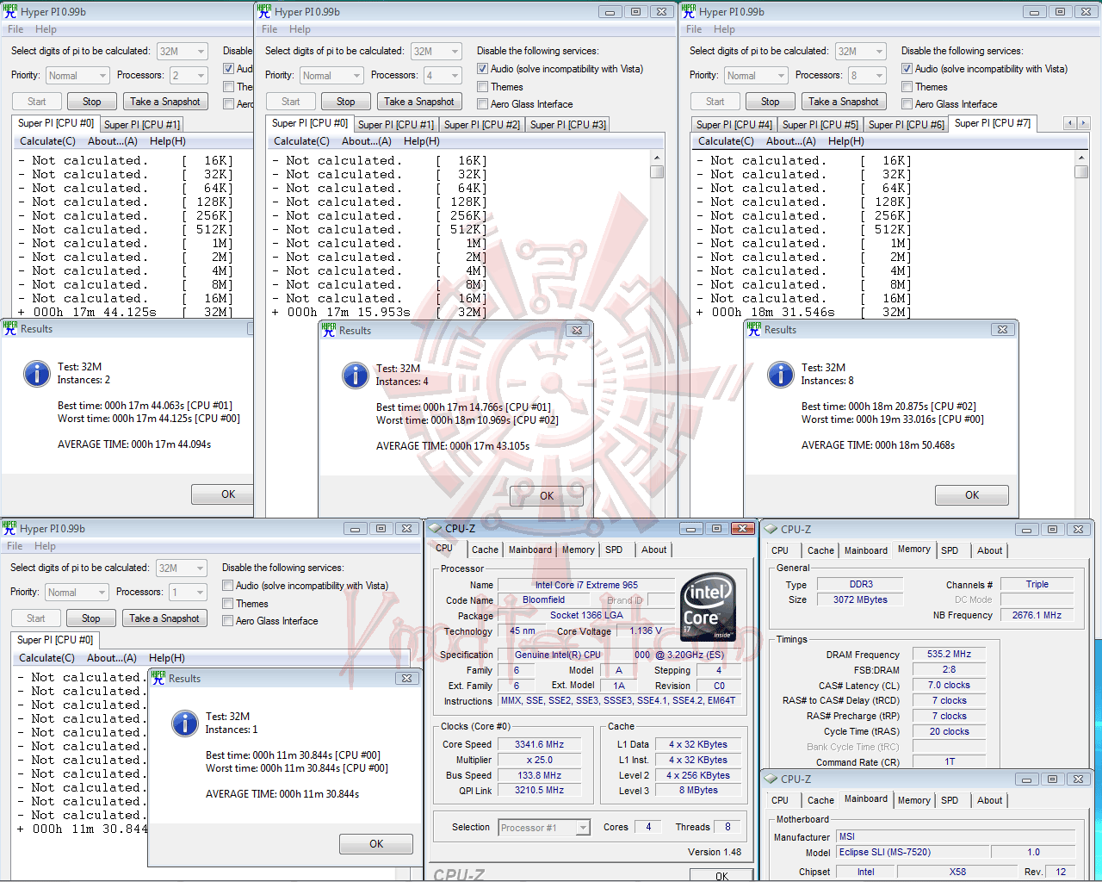Click the DRAM Frequency value 535.2 MHz
The height and width of the screenshot is (882, 1102).
[949, 654]
